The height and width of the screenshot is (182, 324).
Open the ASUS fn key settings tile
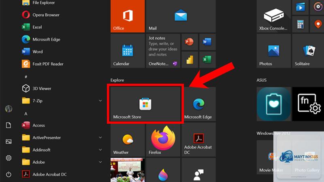tap(308, 104)
